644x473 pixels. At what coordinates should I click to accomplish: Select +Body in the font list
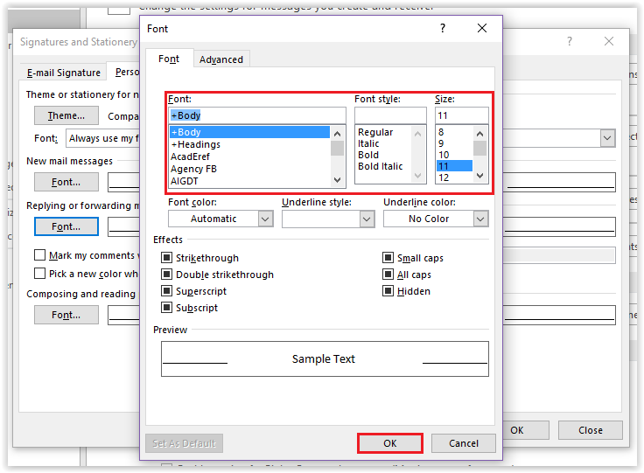click(249, 132)
